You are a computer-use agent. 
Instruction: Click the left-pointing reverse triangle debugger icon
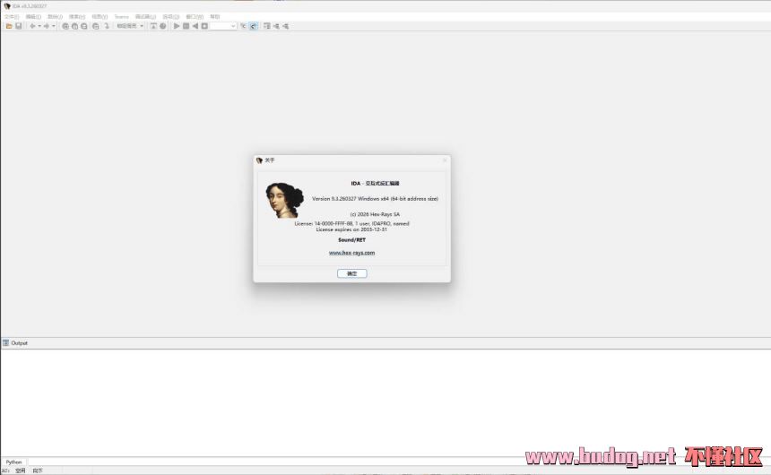coord(195,26)
